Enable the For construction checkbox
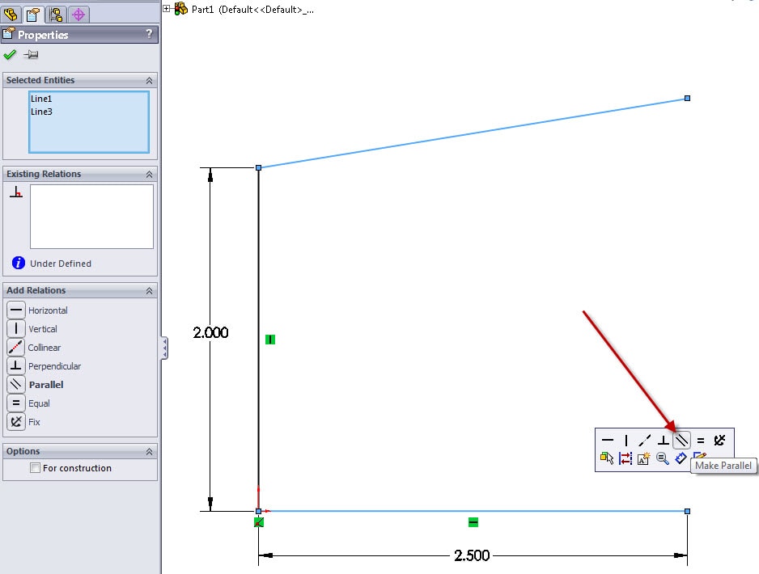The image size is (759, 574). (x=35, y=468)
